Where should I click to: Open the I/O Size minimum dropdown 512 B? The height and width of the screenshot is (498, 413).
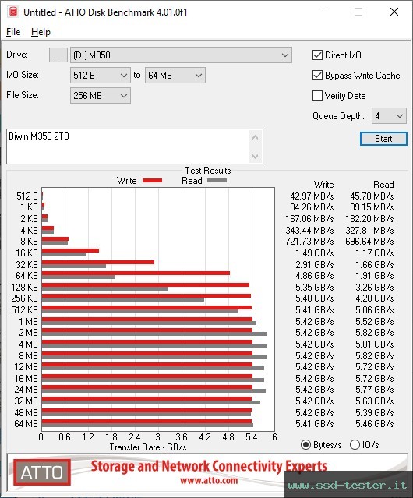(101, 76)
